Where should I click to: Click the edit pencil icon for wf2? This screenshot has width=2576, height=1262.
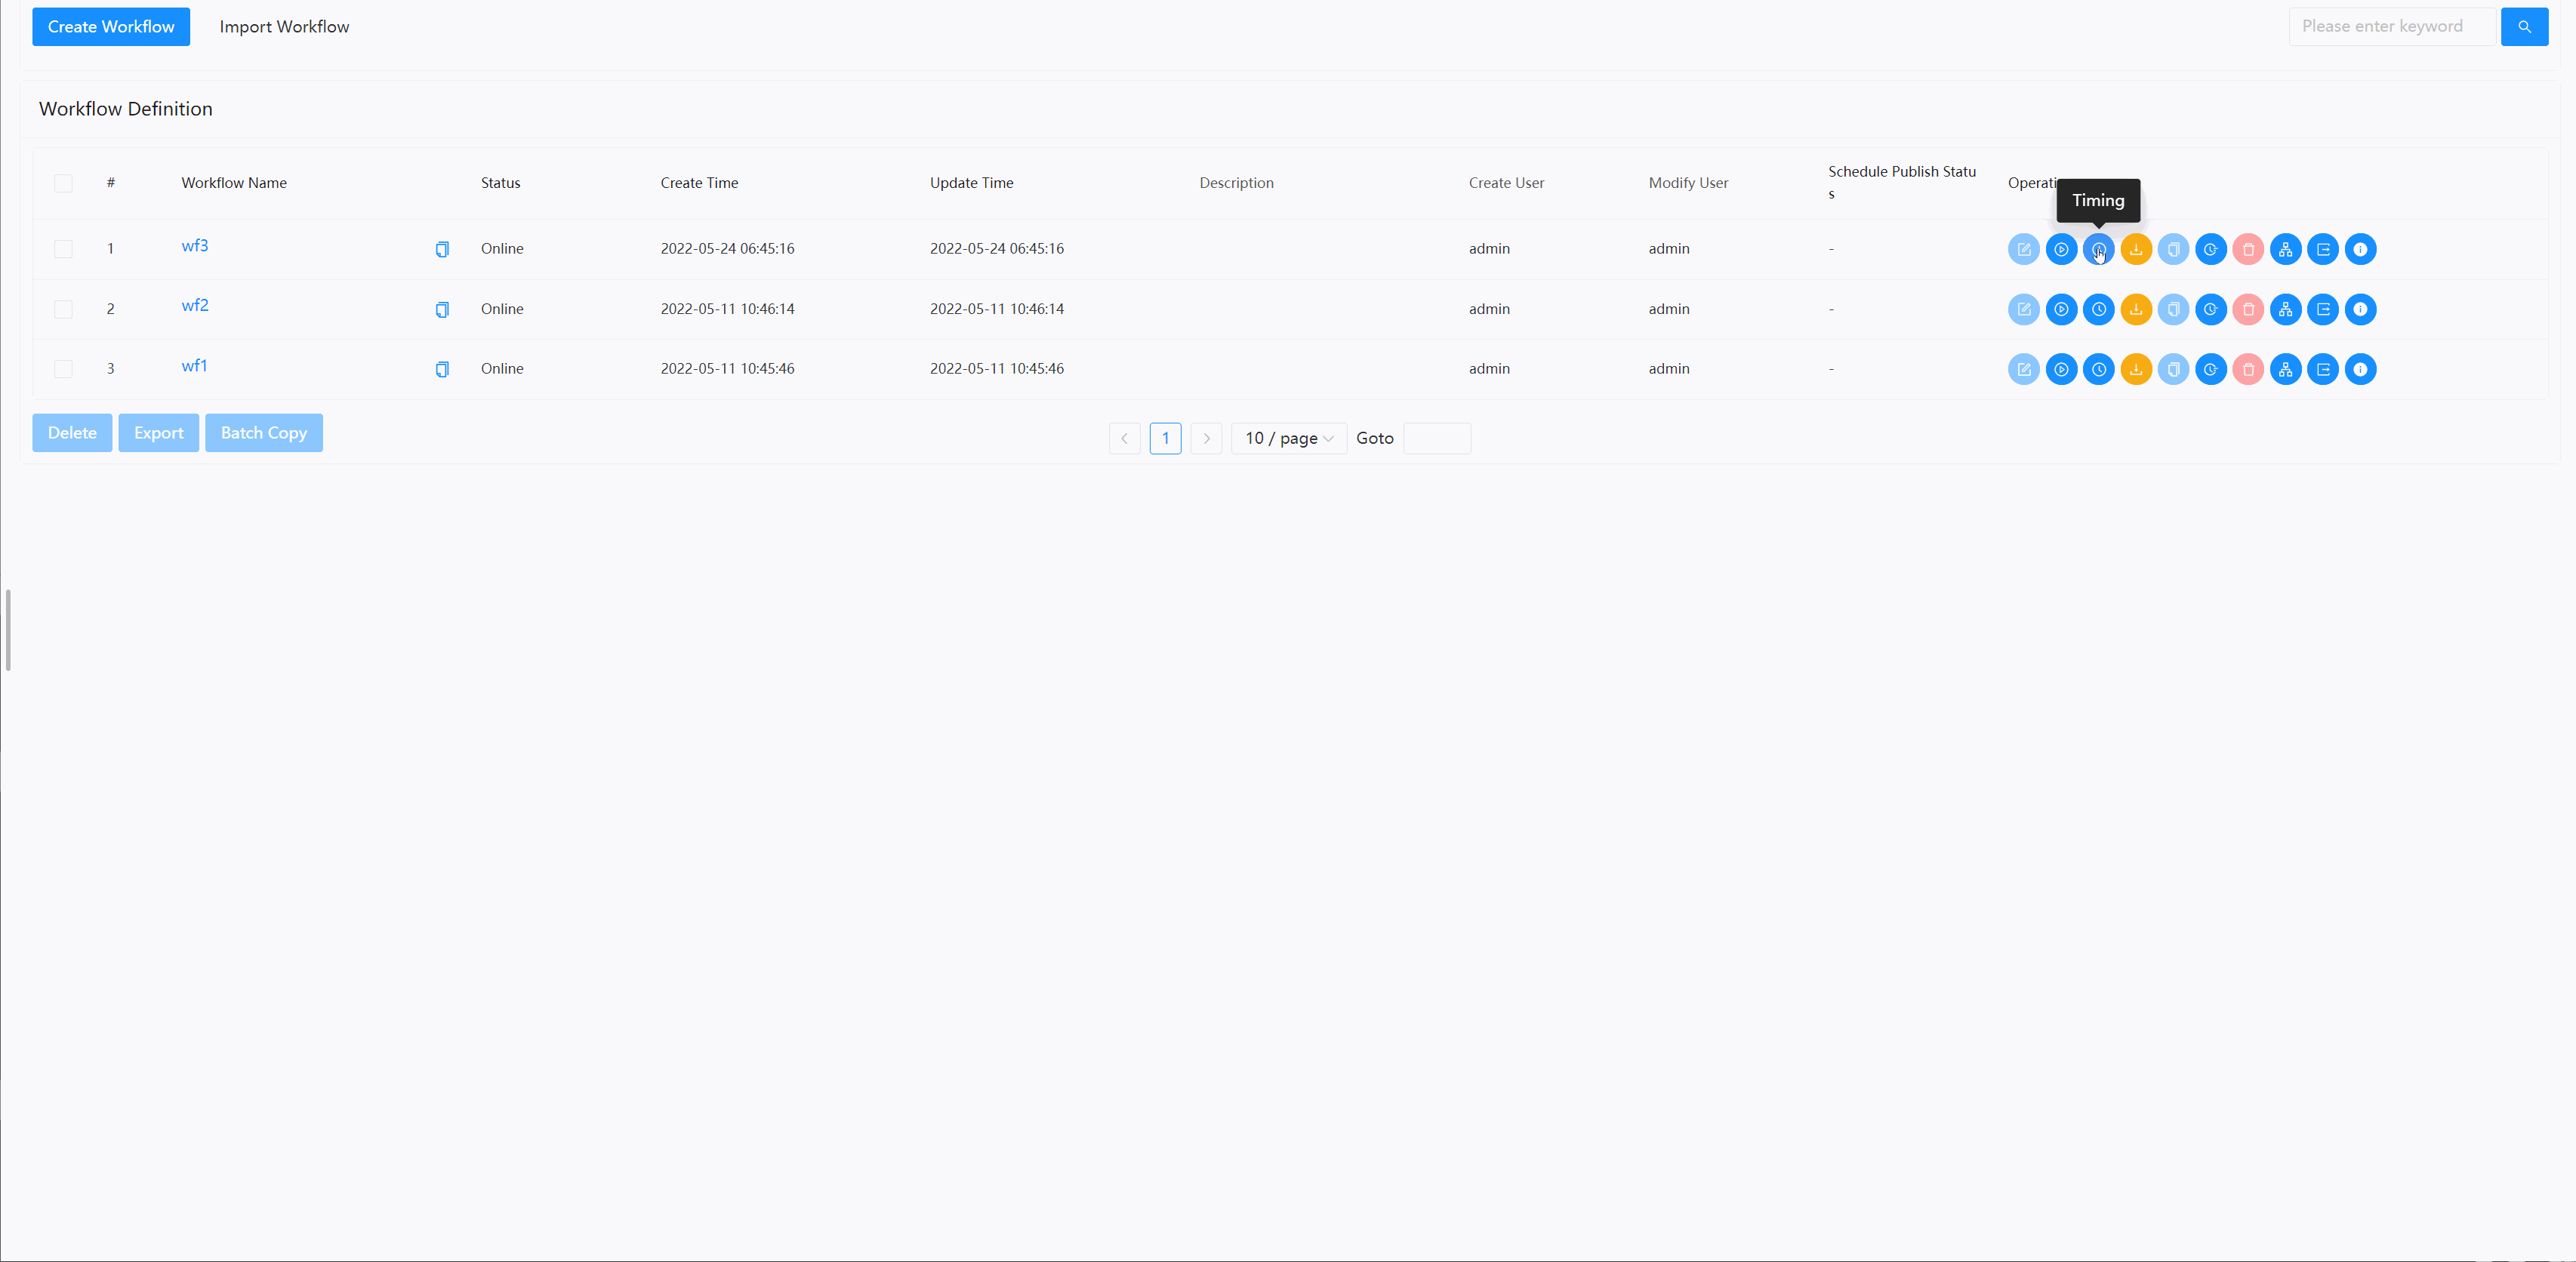(x=2024, y=309)
